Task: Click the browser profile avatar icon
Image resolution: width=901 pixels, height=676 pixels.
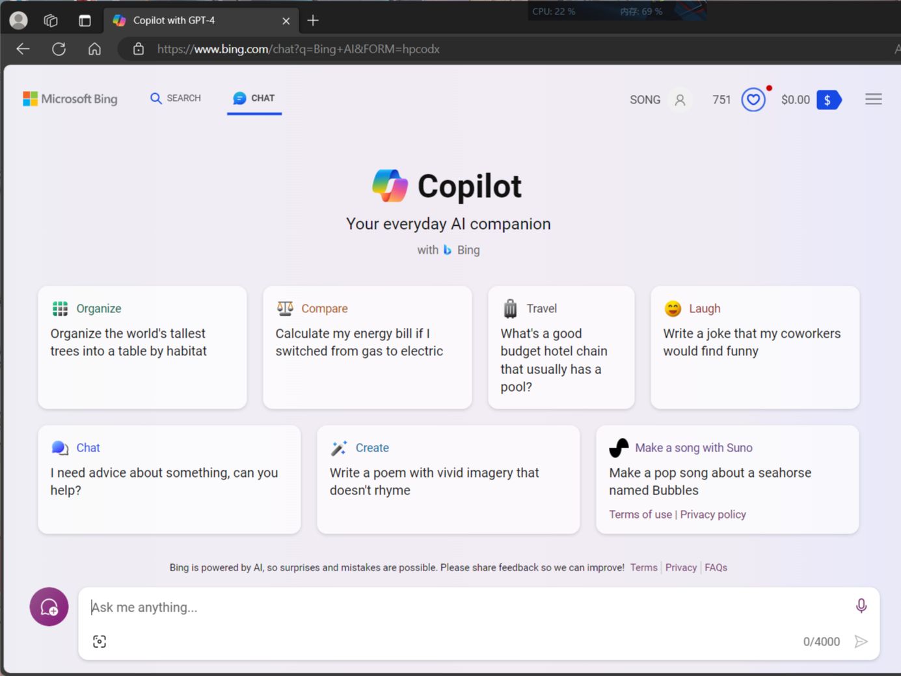Action: [x=19, y=20]
